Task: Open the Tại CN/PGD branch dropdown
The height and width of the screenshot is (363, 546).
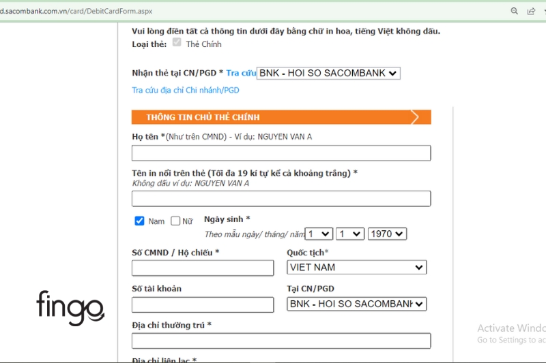Action: click(x=356, y=304)
